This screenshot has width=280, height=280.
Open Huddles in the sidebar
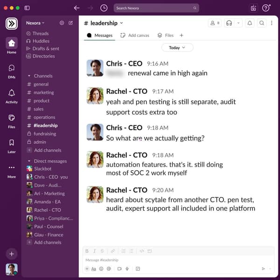tap(38, 41)
